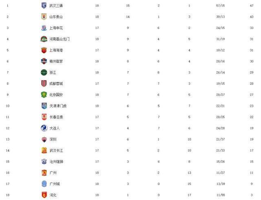This screenshot has height=200, width=261.
Task: Open the 河北 team crest
Action: coord(44,195)
